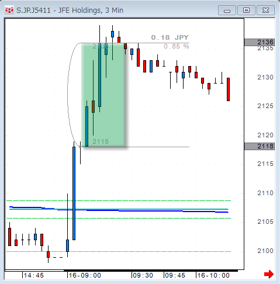Screen dimensions: 280x284
Task: Click the 16-10:00 time axis label
Action: click(213, 275)
